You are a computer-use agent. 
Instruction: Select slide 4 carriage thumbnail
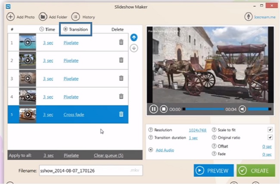tap(28, 96)
